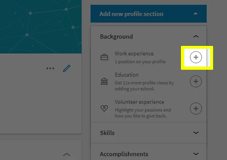The height and width of the screenshot is (160, 227).
Task: Select the Work experience label
Action: [134, 54]
